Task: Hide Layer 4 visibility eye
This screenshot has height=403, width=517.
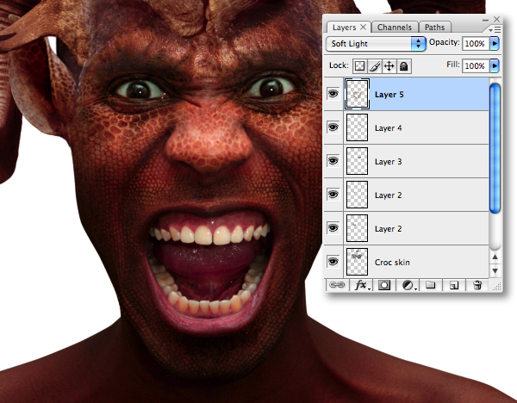Action: 333,127
